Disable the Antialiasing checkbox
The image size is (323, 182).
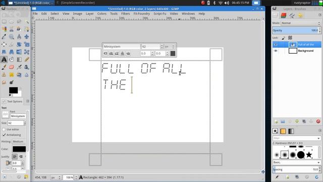coord(4,135)
